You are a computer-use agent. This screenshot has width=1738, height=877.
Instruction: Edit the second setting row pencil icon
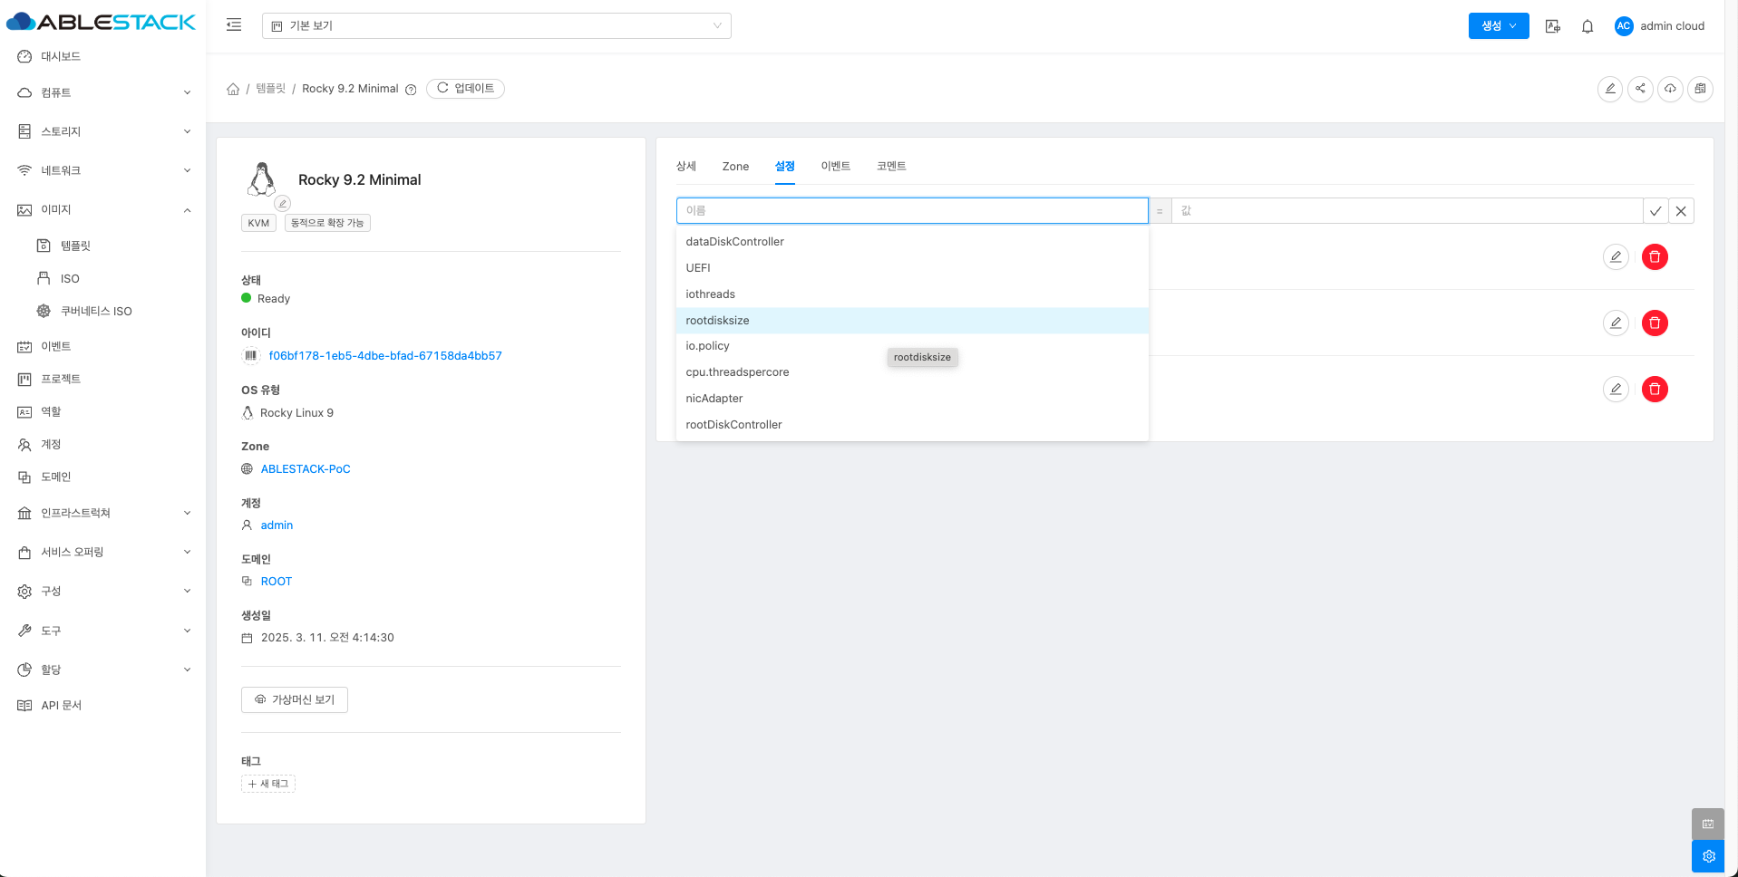click(1615, 323)
